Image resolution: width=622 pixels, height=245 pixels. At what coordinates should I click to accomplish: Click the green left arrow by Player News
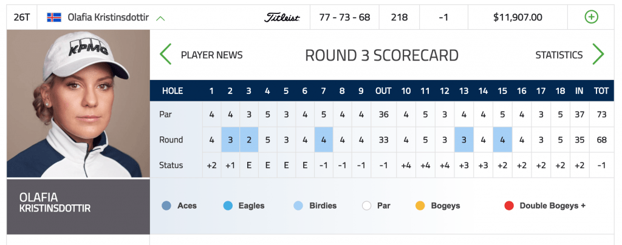tap(165, 54)
